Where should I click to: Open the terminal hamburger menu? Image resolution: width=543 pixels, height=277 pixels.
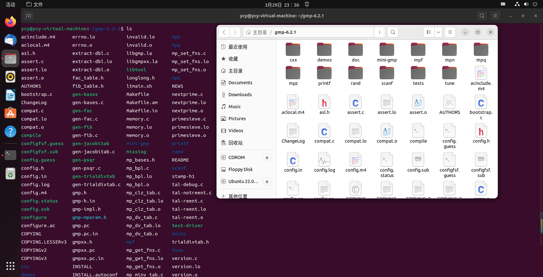495,16
